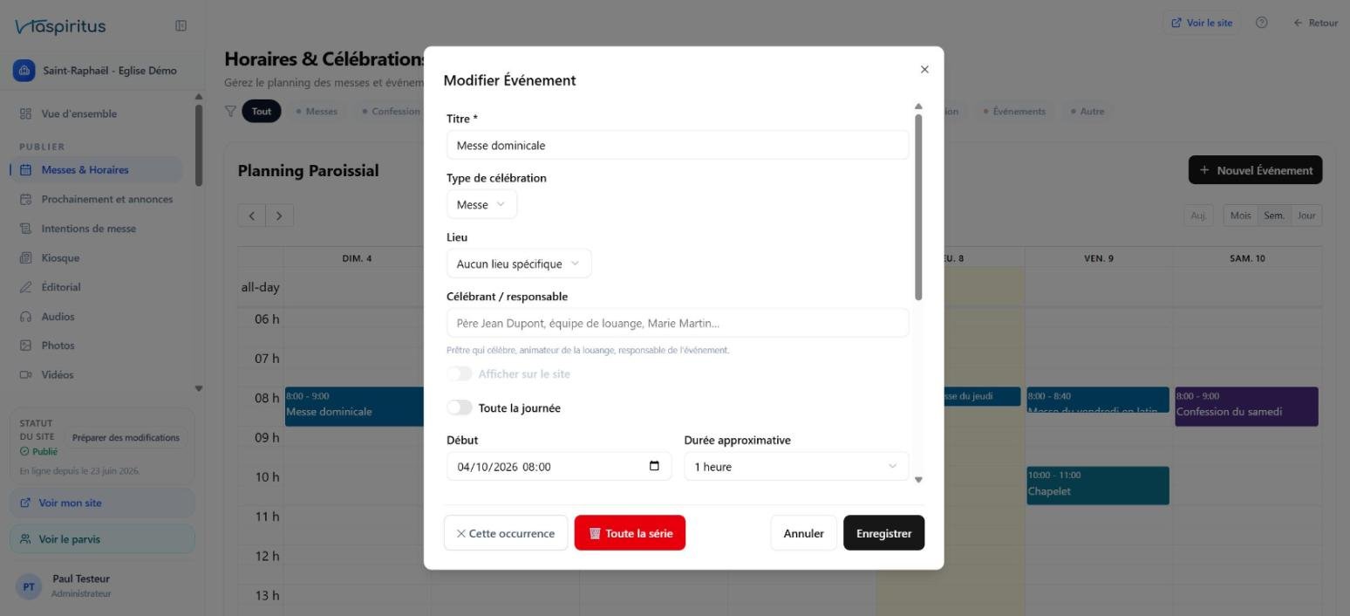Go to Intentions de messe

88,229
